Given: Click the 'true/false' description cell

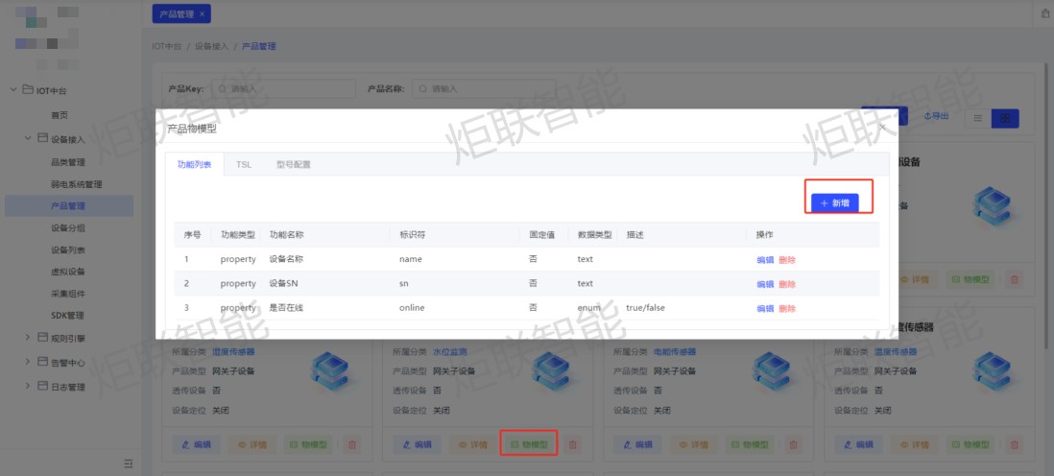Looking at the screenshot, I should [x=645, y=308].
